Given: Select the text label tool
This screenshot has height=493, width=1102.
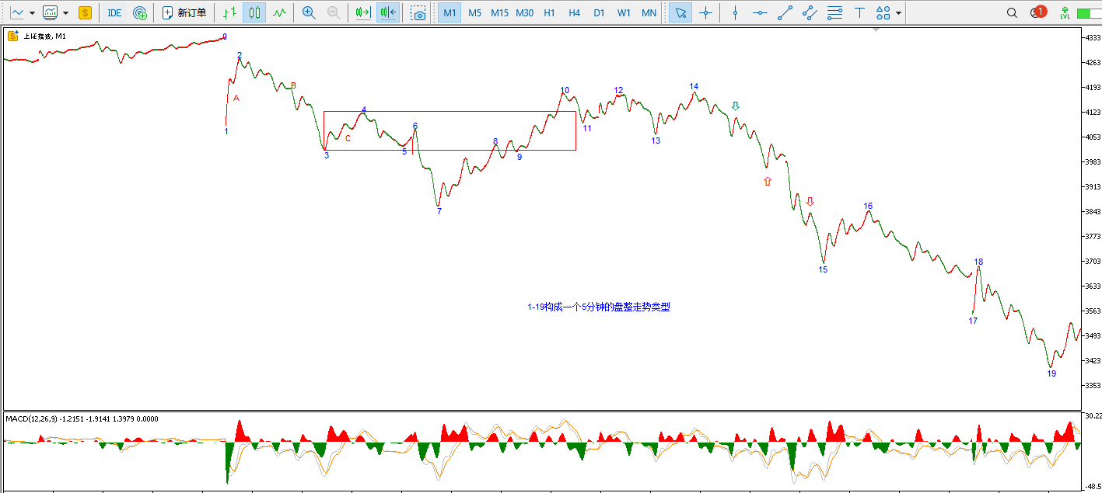Looking at the screenshot, I should (859, 12).
